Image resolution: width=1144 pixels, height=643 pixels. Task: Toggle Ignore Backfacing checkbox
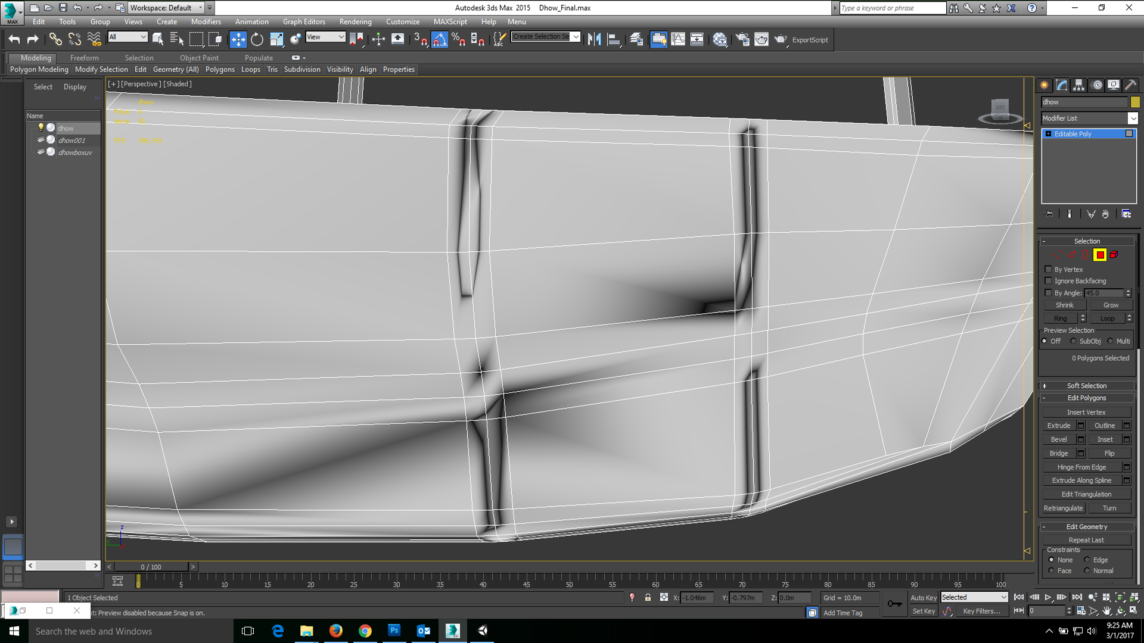point(1047,281)
